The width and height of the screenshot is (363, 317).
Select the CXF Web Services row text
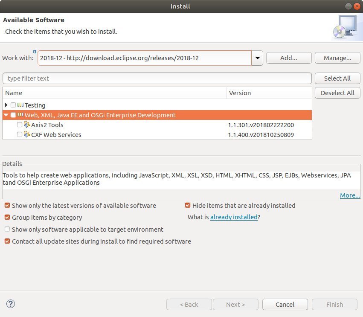point(56,134)
